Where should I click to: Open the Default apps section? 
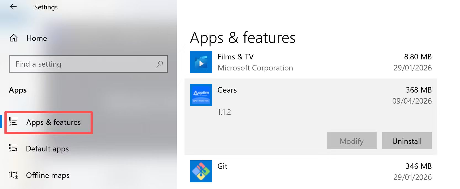(47, 149)
